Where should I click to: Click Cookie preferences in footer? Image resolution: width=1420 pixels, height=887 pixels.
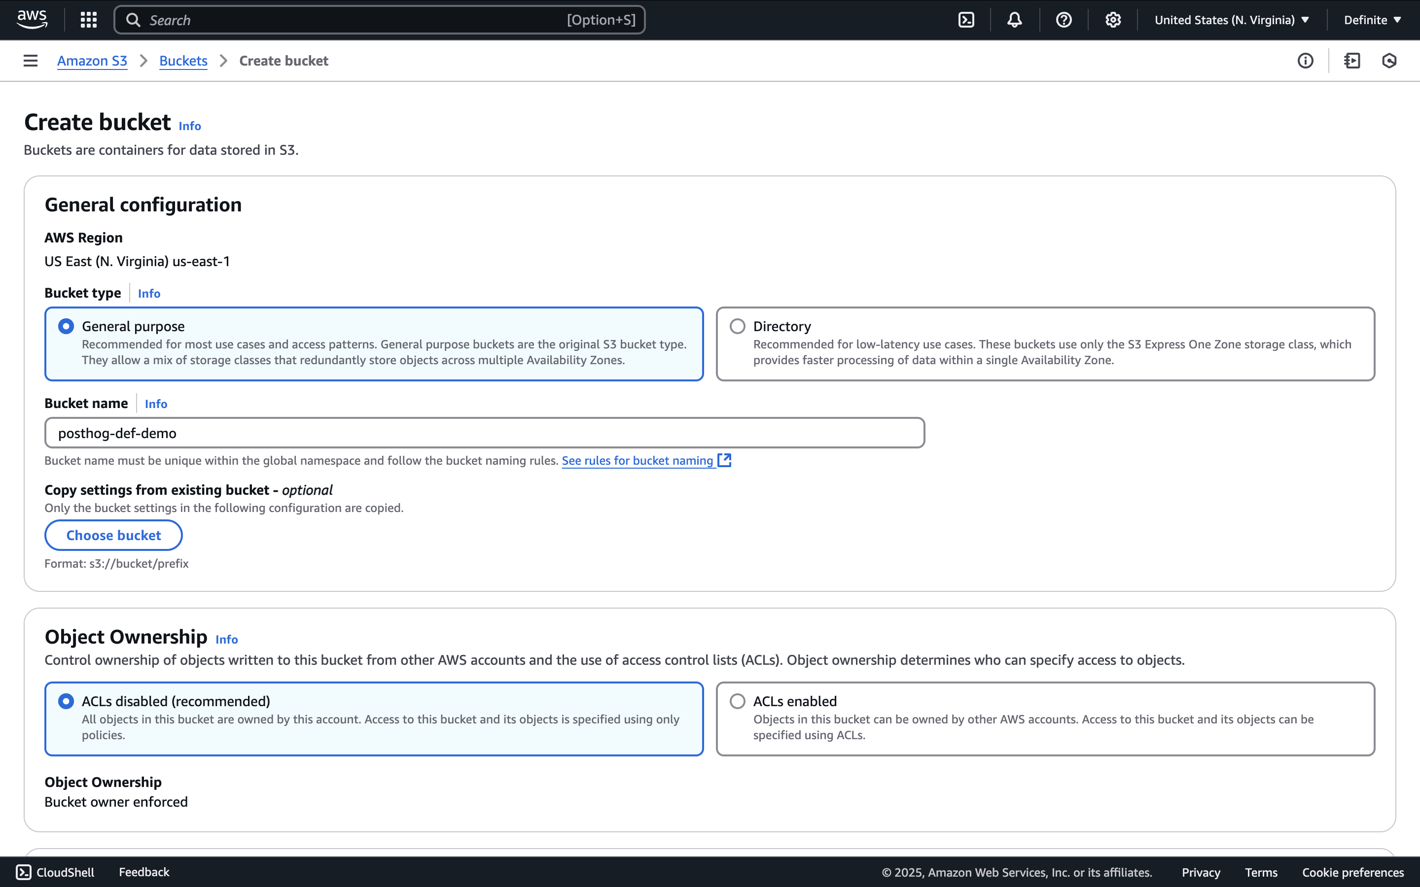1352,872
